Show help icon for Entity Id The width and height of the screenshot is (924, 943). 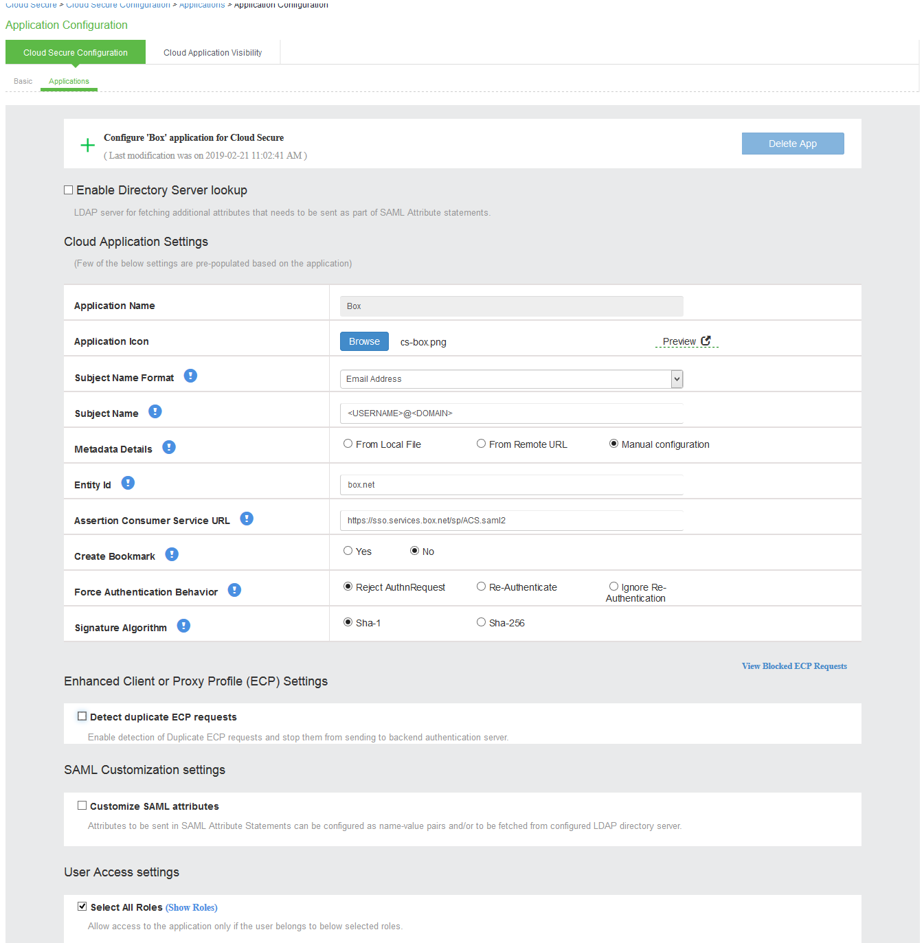pos(128,483)
